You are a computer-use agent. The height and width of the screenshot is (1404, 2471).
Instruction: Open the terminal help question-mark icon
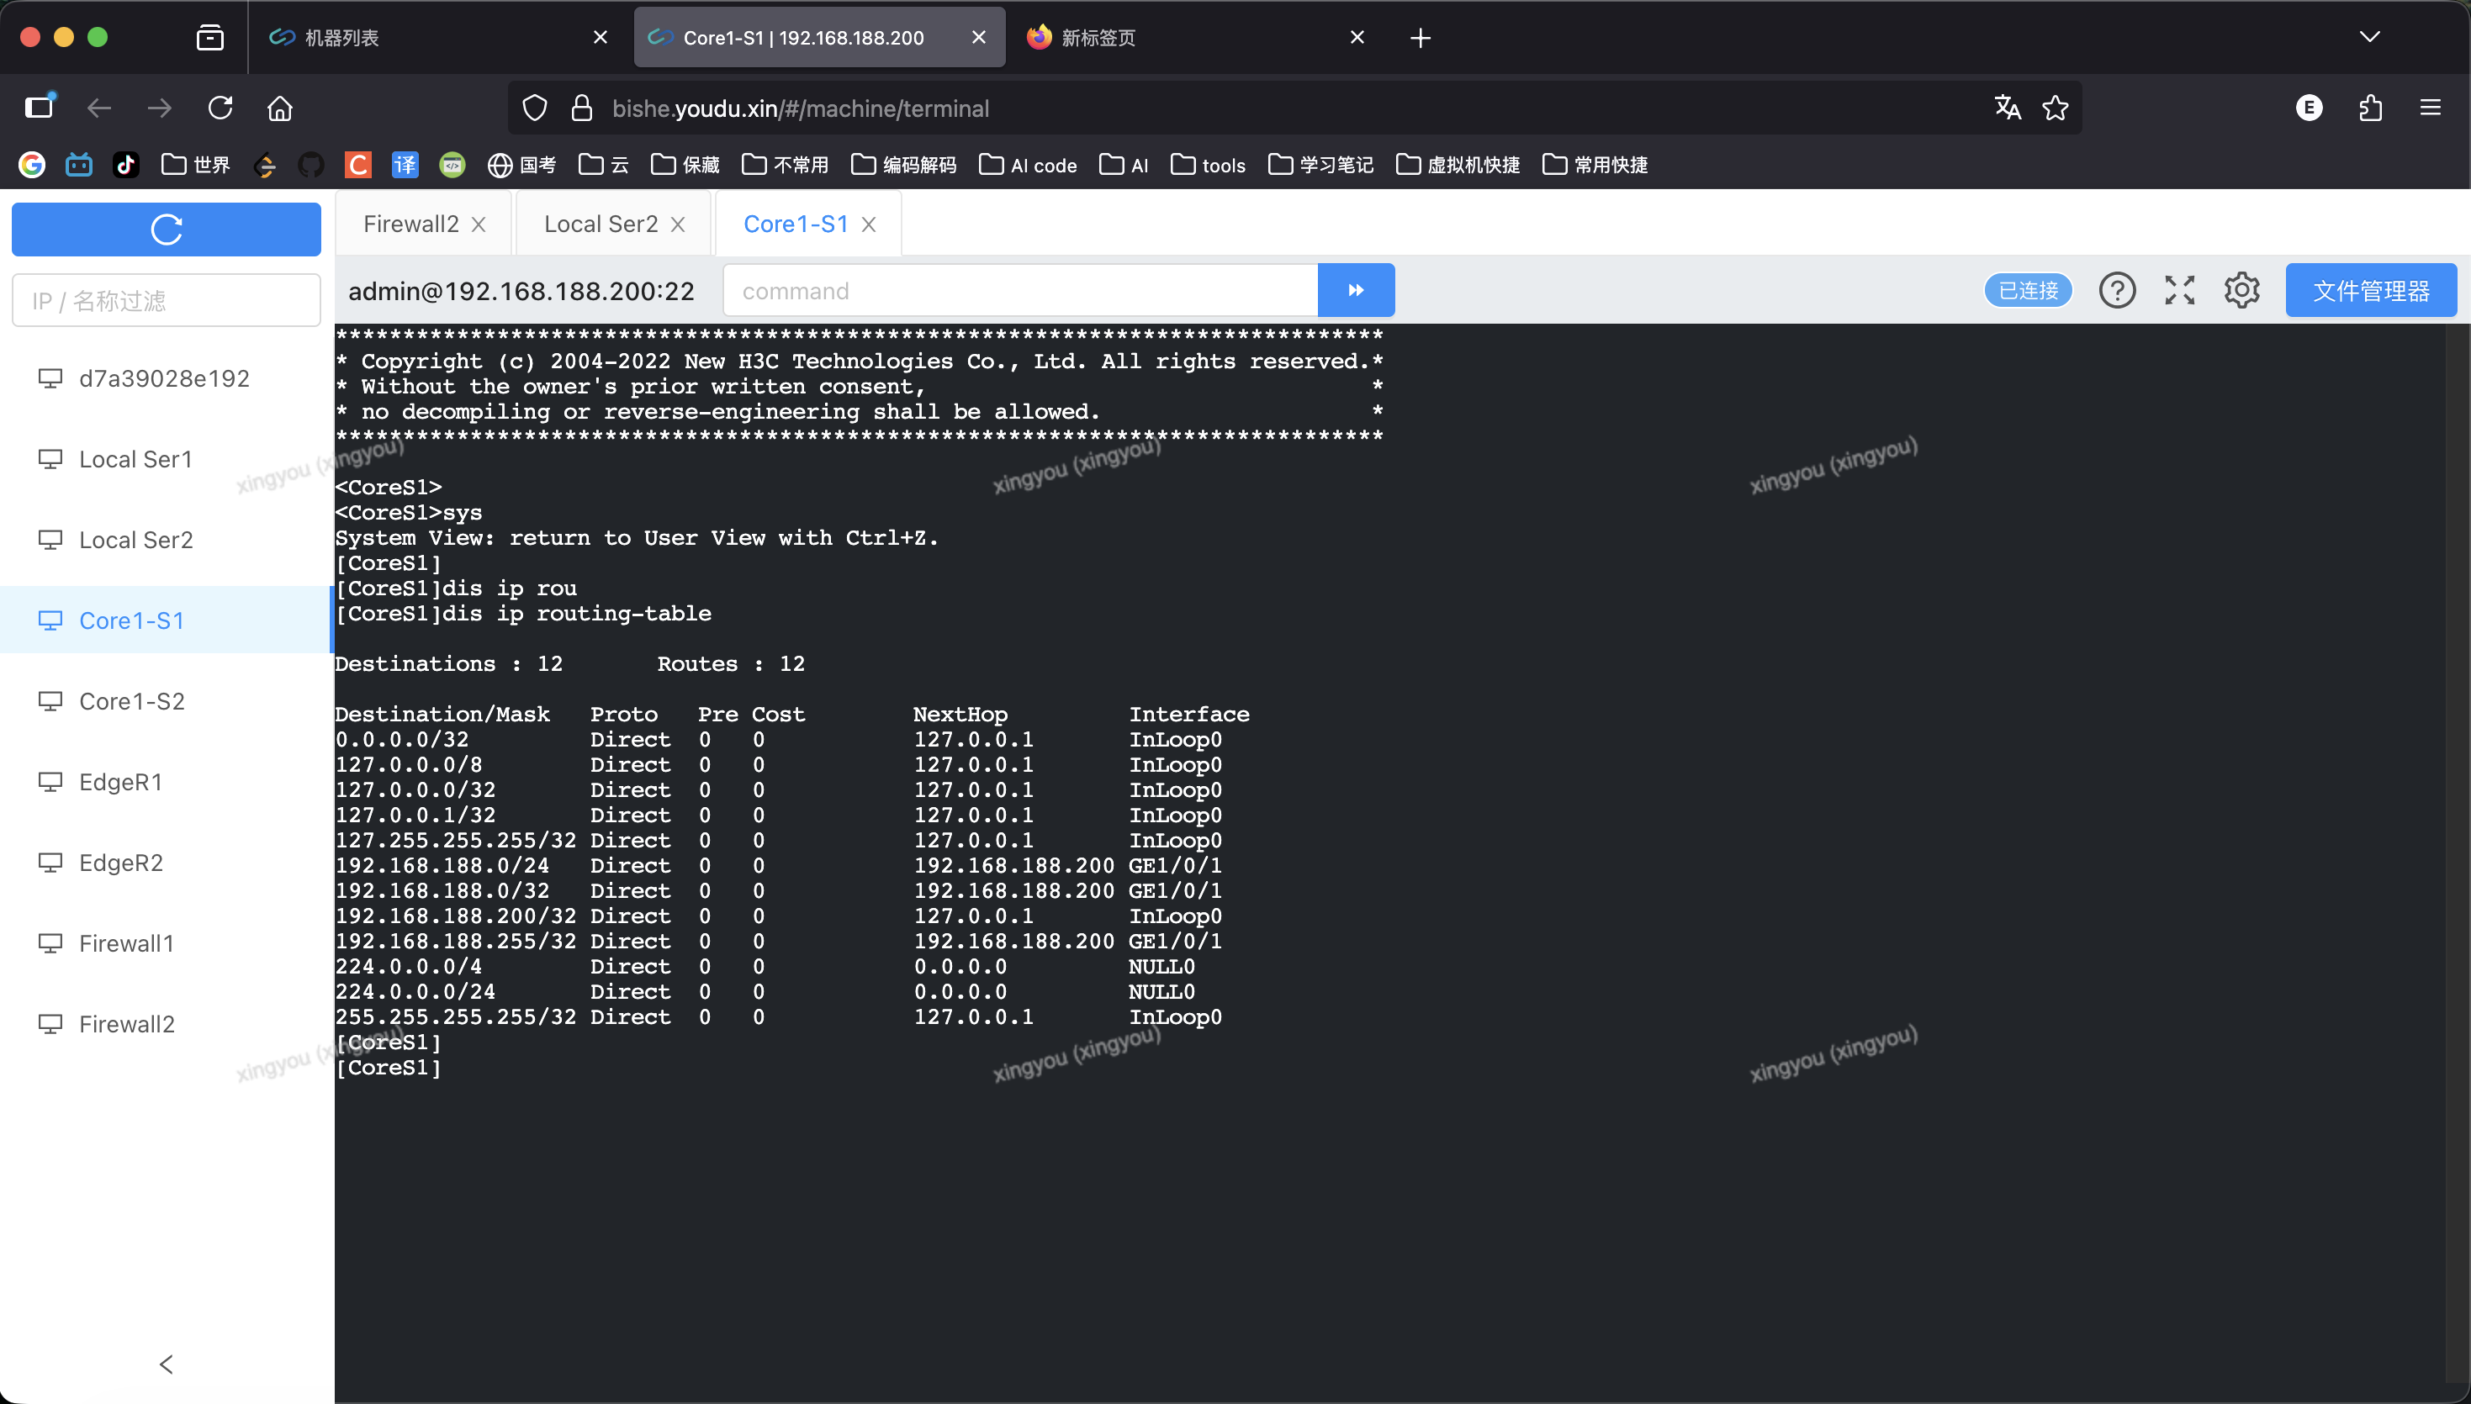click(x=2117, y=290)
